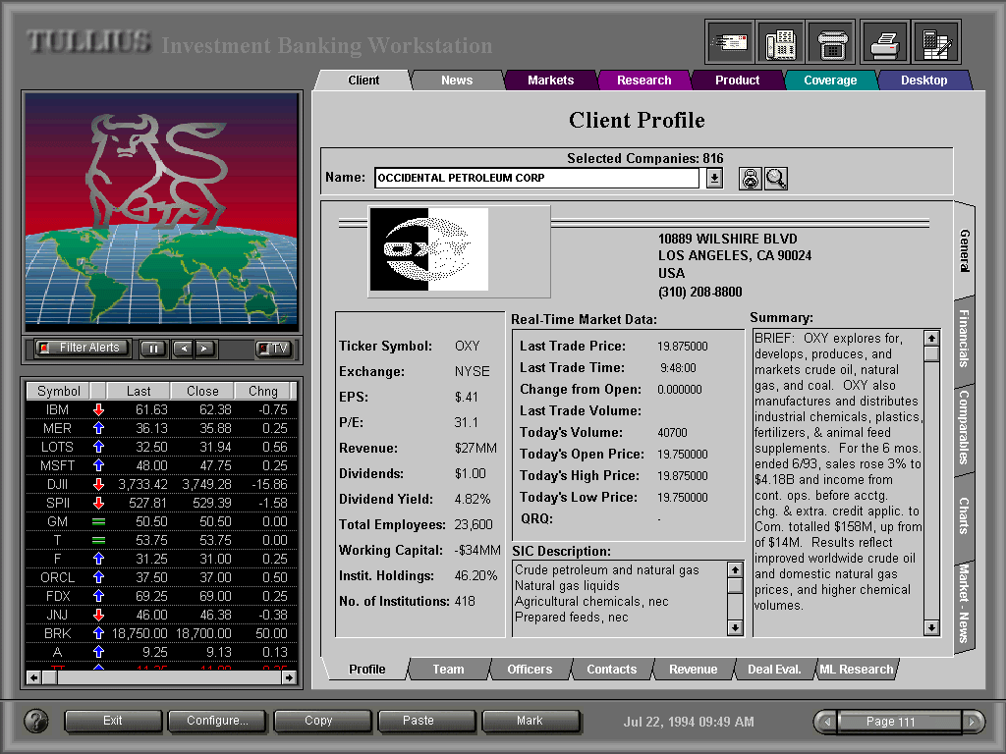
Task: Pause the ticker feed
Action: [153, 349]
